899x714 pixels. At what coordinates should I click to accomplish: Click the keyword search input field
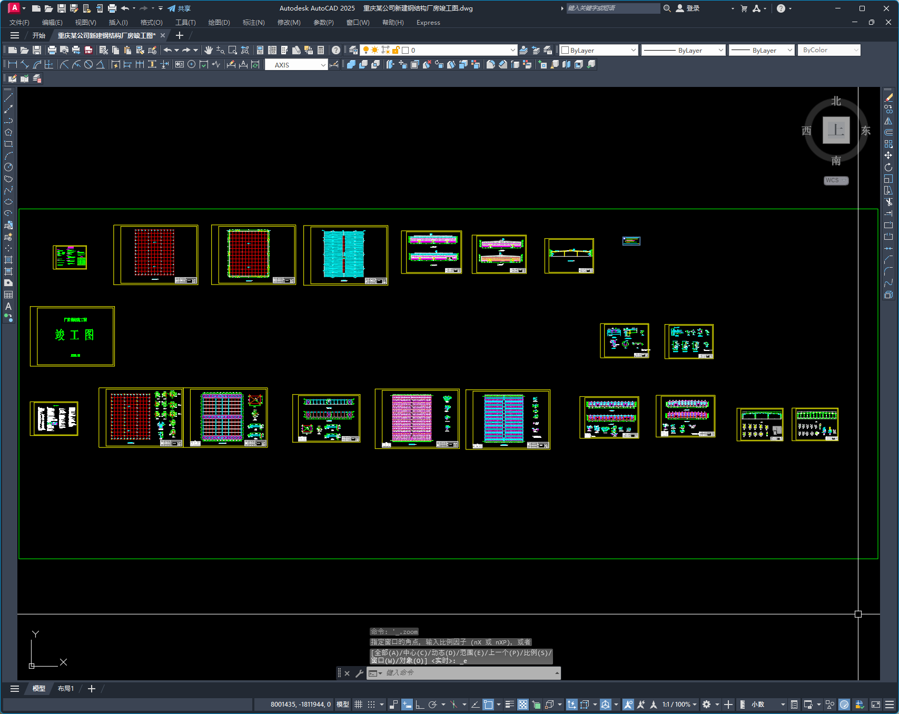pyautogui.click(x=613, y=8)
